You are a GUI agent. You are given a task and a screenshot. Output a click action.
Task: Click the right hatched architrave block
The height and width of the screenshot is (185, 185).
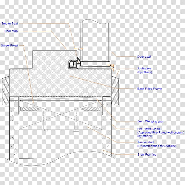(115, 89)
